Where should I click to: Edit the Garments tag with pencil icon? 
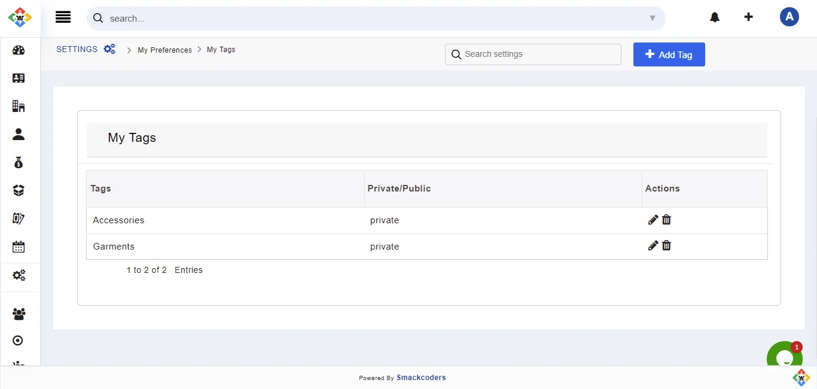(x=653, y=245)
